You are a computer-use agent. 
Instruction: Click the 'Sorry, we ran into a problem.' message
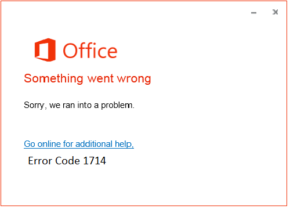tap(79, 105)
